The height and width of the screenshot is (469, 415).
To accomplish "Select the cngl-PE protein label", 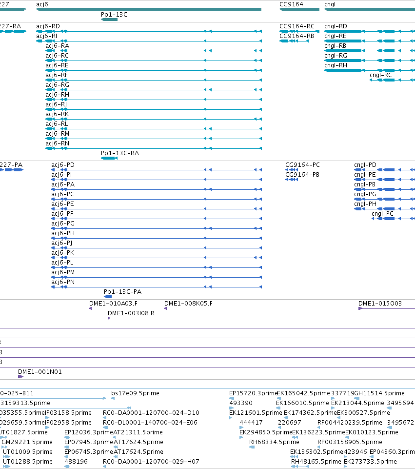I will tap(365, 175).
